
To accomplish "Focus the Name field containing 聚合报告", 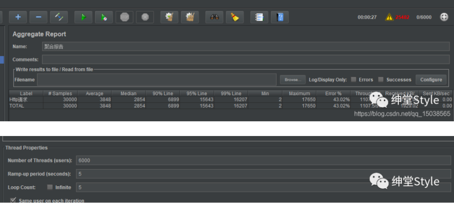I will point(245,46).
